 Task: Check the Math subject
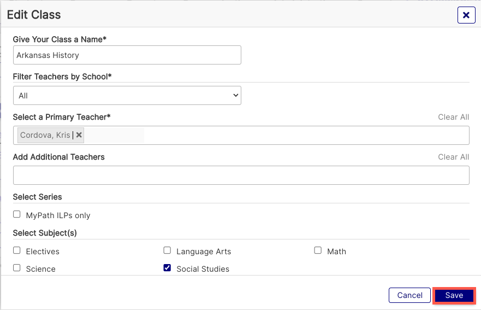pyautogui.click(x=318, y=250)
